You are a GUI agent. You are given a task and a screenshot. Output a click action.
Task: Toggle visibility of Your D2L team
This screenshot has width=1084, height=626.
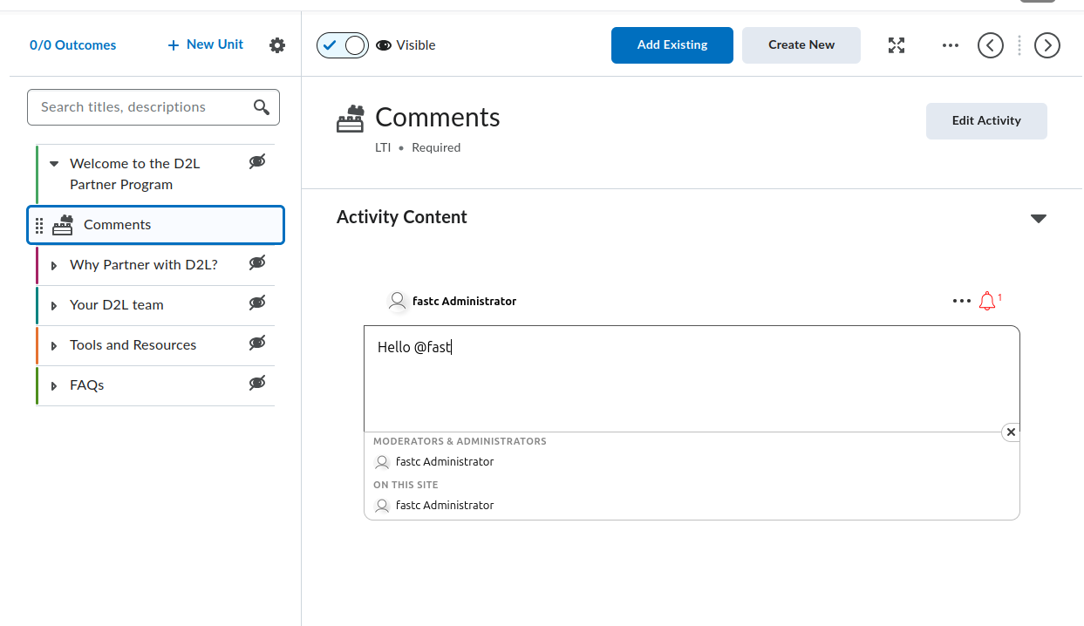(257, 303)
